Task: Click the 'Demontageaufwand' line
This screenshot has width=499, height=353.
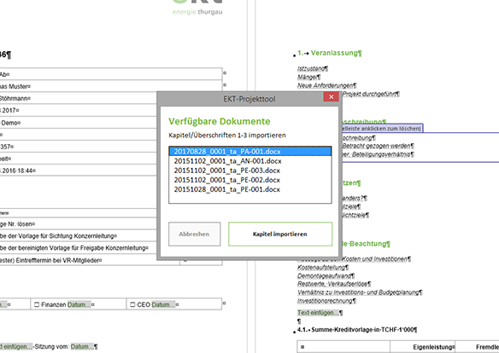Action: click(x=326, y=276)
